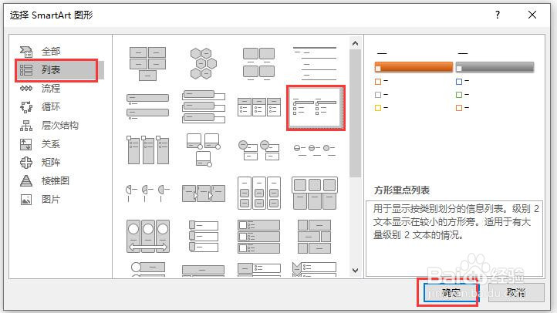Screen dimensions: 557x313
Task: Pick the alternating hexagons layout thumbnail
Action: point(203,63)
